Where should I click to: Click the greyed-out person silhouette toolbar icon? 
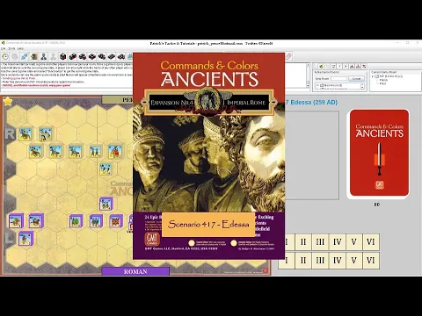click(54, 56)
